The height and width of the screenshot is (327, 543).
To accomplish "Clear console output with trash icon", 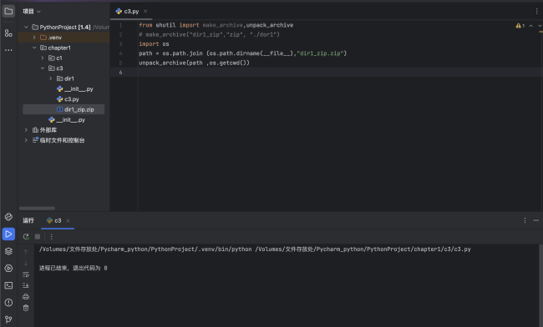I will 26,308.
